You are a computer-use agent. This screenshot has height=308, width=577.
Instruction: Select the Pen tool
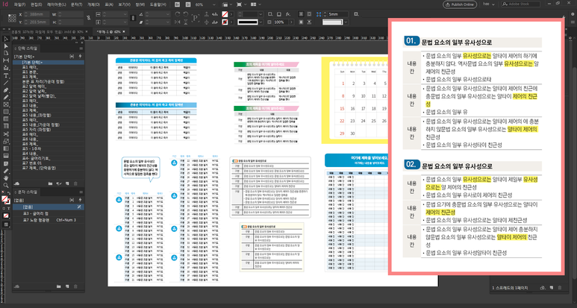point(6,90)
